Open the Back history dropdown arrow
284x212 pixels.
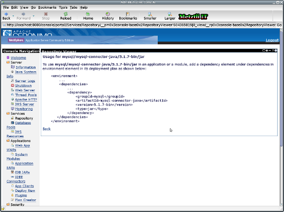[x=13, y=16]
